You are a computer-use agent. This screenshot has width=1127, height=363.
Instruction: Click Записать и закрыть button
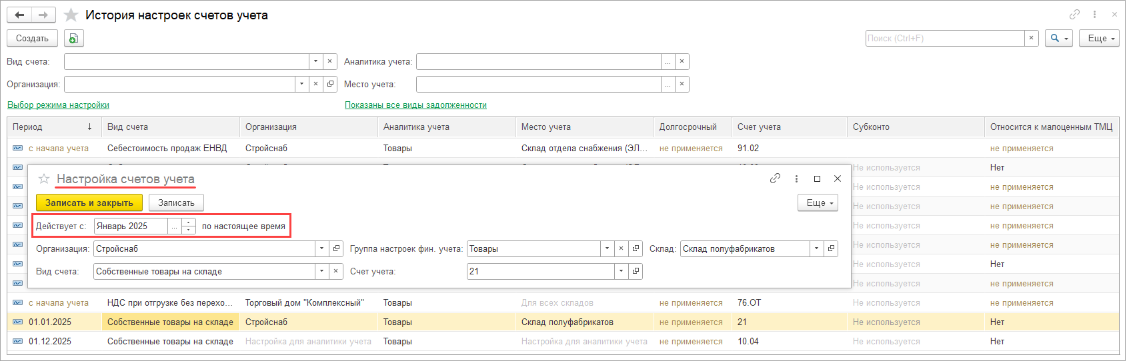(x=89, y=203)
